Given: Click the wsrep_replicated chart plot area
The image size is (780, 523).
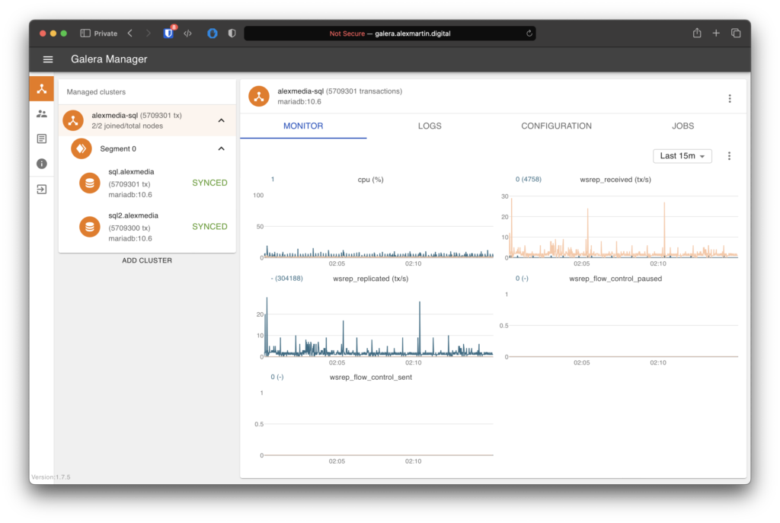Looking at the screenshot, I should [x=378, y=325].
